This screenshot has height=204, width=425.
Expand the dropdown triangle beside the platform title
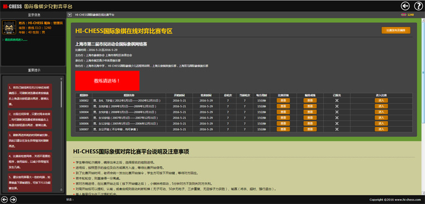pyautogui.click(x=70, y=15)
